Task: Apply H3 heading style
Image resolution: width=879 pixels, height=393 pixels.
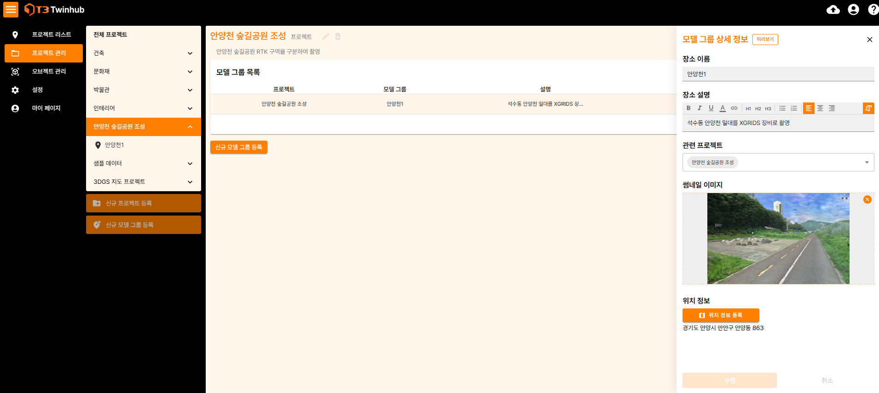Action: pos(768,108)
